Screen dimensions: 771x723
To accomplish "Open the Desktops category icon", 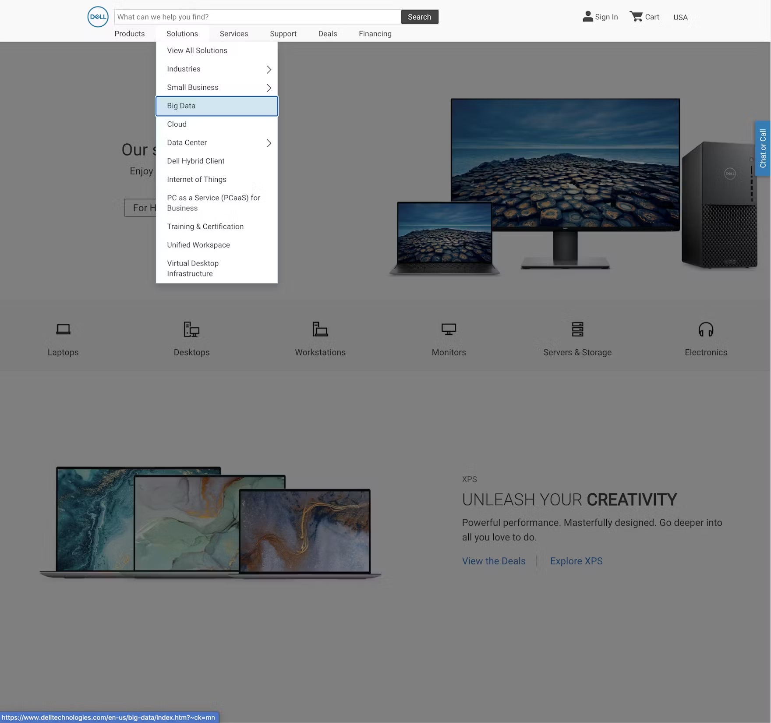I will pos(191,329).
